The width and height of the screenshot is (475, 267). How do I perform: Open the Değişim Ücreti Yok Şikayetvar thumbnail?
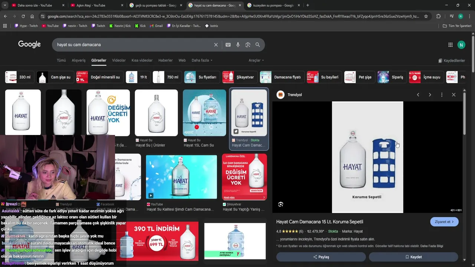coord(244,177)
